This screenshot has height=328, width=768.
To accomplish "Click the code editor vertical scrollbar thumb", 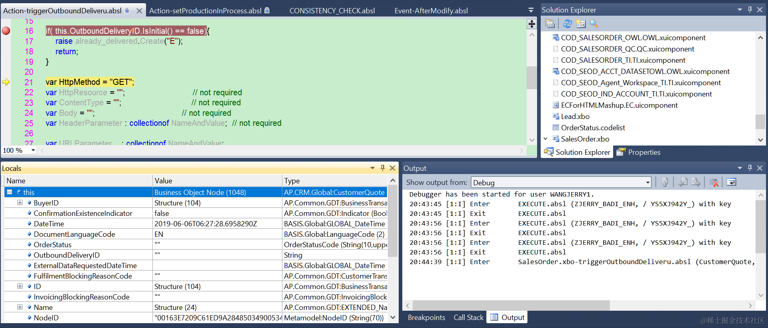I will point(532,78).
